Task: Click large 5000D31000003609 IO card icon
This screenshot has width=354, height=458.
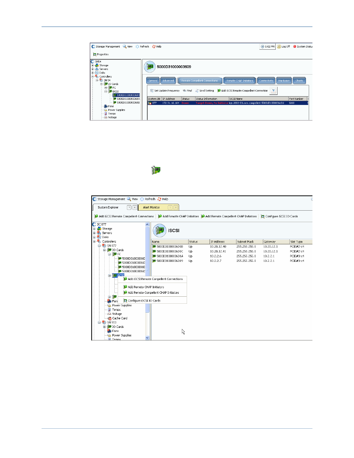Action: (150, 67)
